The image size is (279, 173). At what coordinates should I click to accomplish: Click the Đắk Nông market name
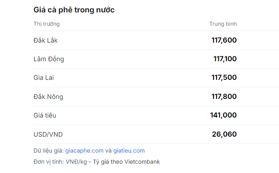[x=48, y=97]
